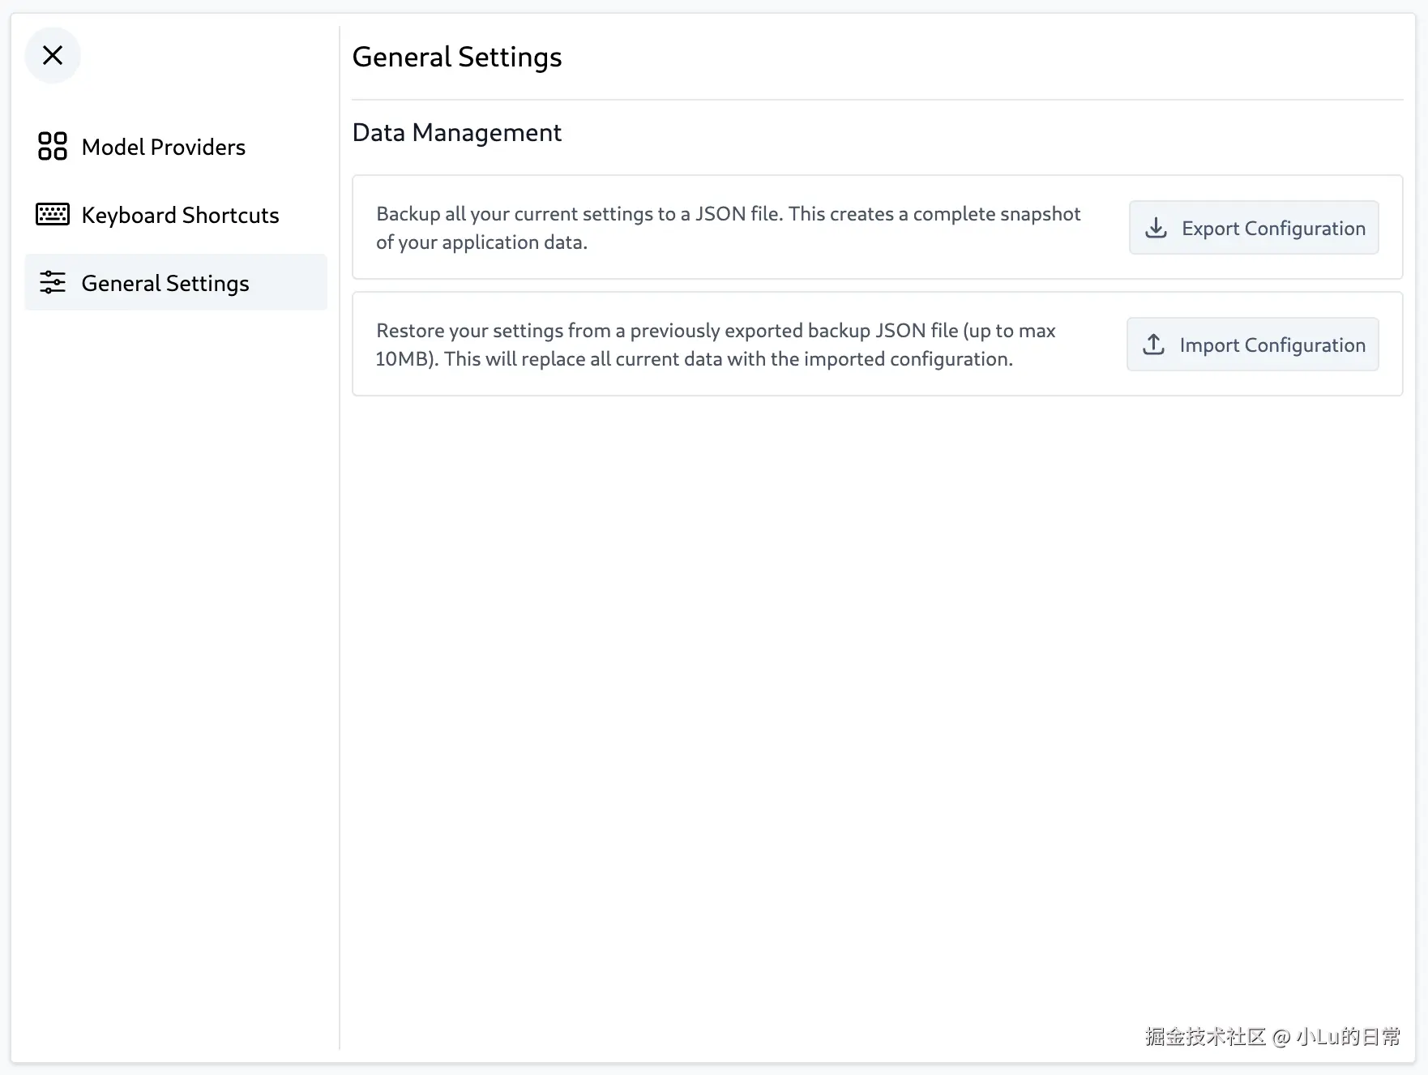Click the Model Providers grid icon
Screen dimensions: 1428x1075
pos(53,147)
